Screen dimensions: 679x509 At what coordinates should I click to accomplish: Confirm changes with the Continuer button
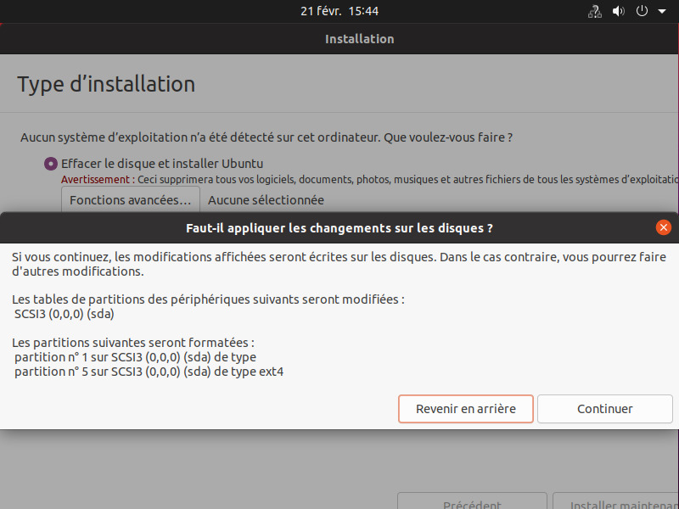coord(605,409)
